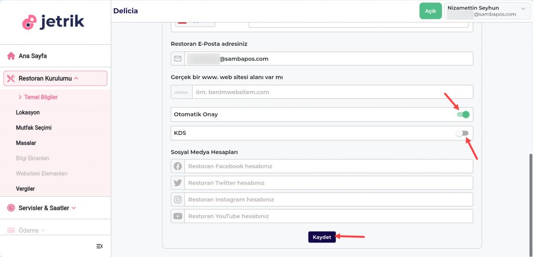Click the Ana Sayfa home icon

11,56
